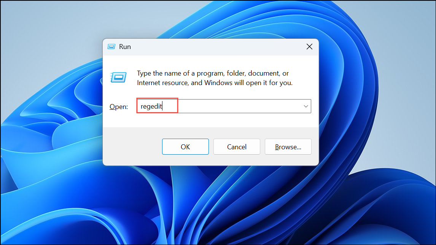
Task: Expand the Open field history dropdown arrow
Action: point(306,106)
